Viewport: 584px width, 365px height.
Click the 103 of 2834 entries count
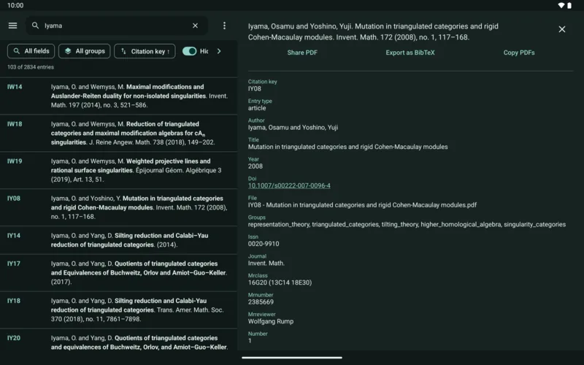point(31,67)
